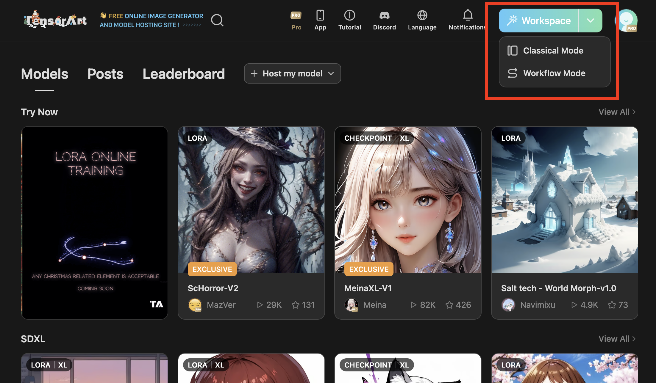The image size is (656, 383).
Task: Open the free online image generator banner
Action: pos(151,20)
